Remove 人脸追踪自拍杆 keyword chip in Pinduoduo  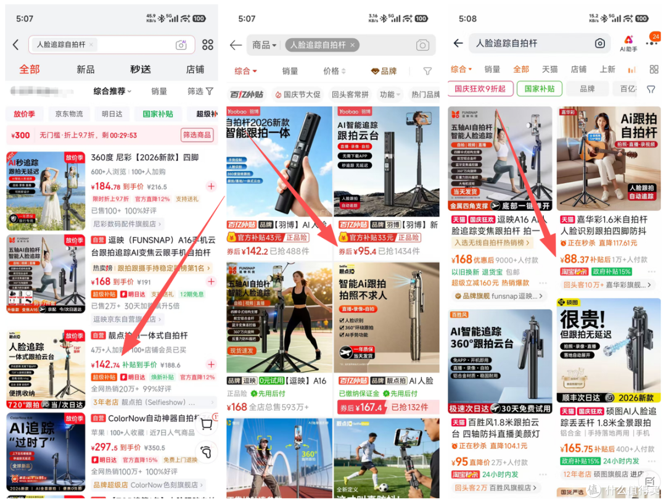(353, 45)
